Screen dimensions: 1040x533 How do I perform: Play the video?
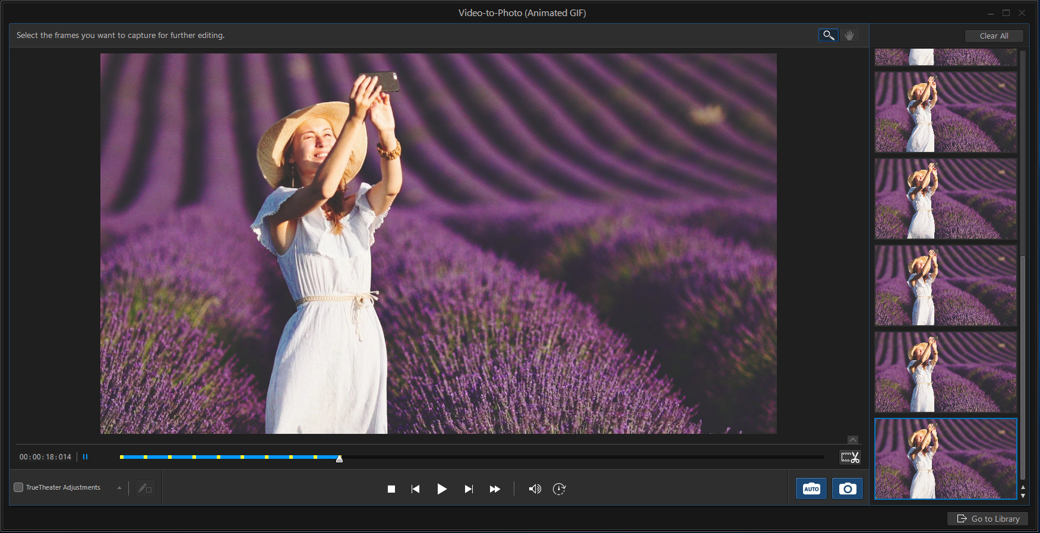coord(442,489)
